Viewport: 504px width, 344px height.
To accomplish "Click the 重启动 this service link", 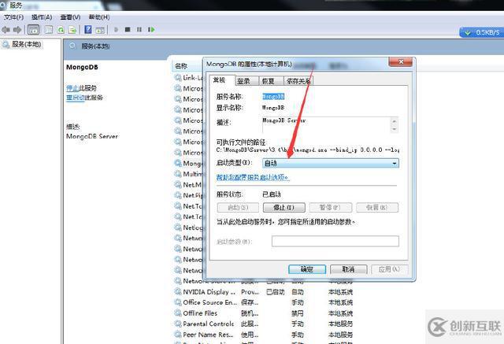I will 76,98.
